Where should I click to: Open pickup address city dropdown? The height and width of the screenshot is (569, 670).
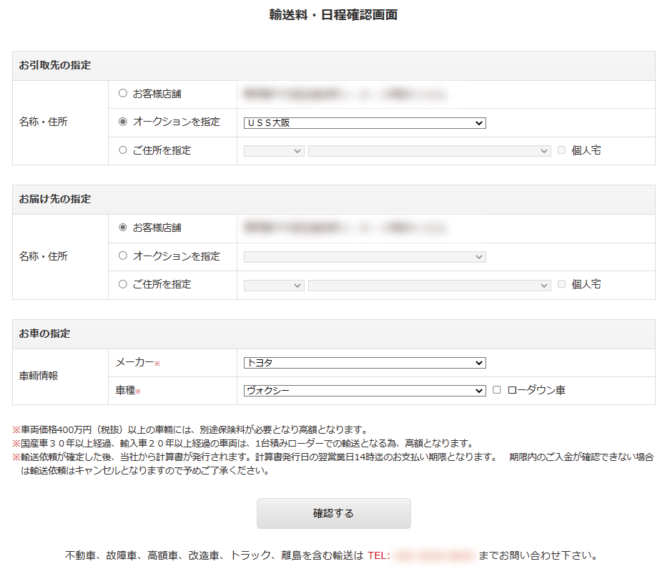coord(429,151)
